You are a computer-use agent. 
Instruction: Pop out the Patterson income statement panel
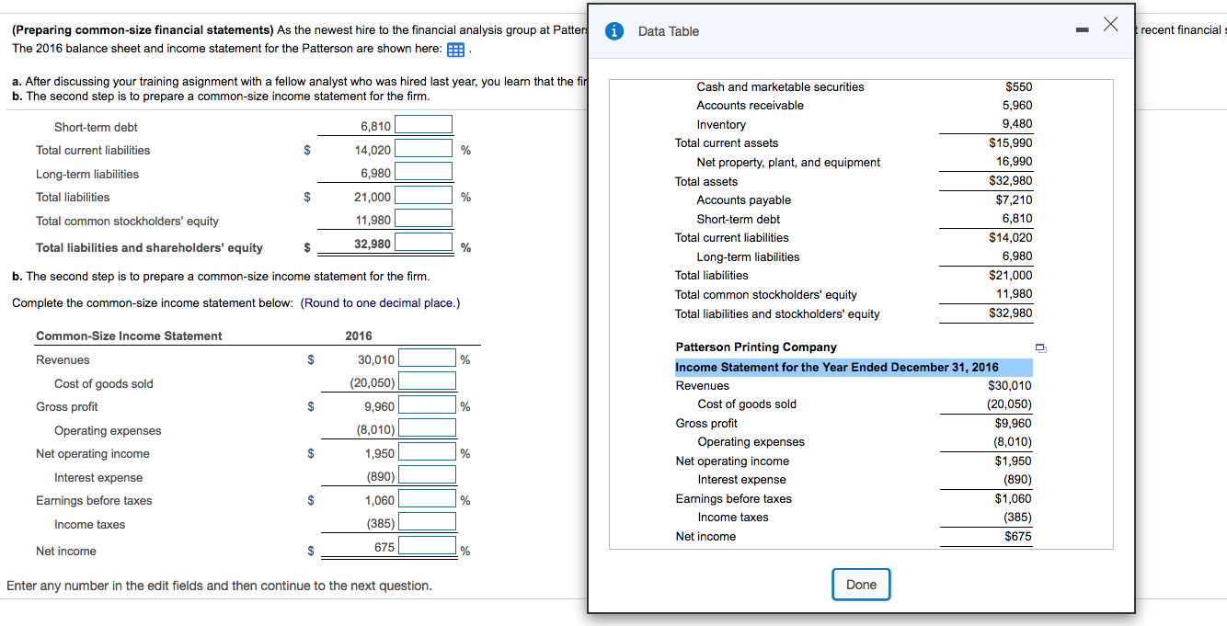point(1040,347)
